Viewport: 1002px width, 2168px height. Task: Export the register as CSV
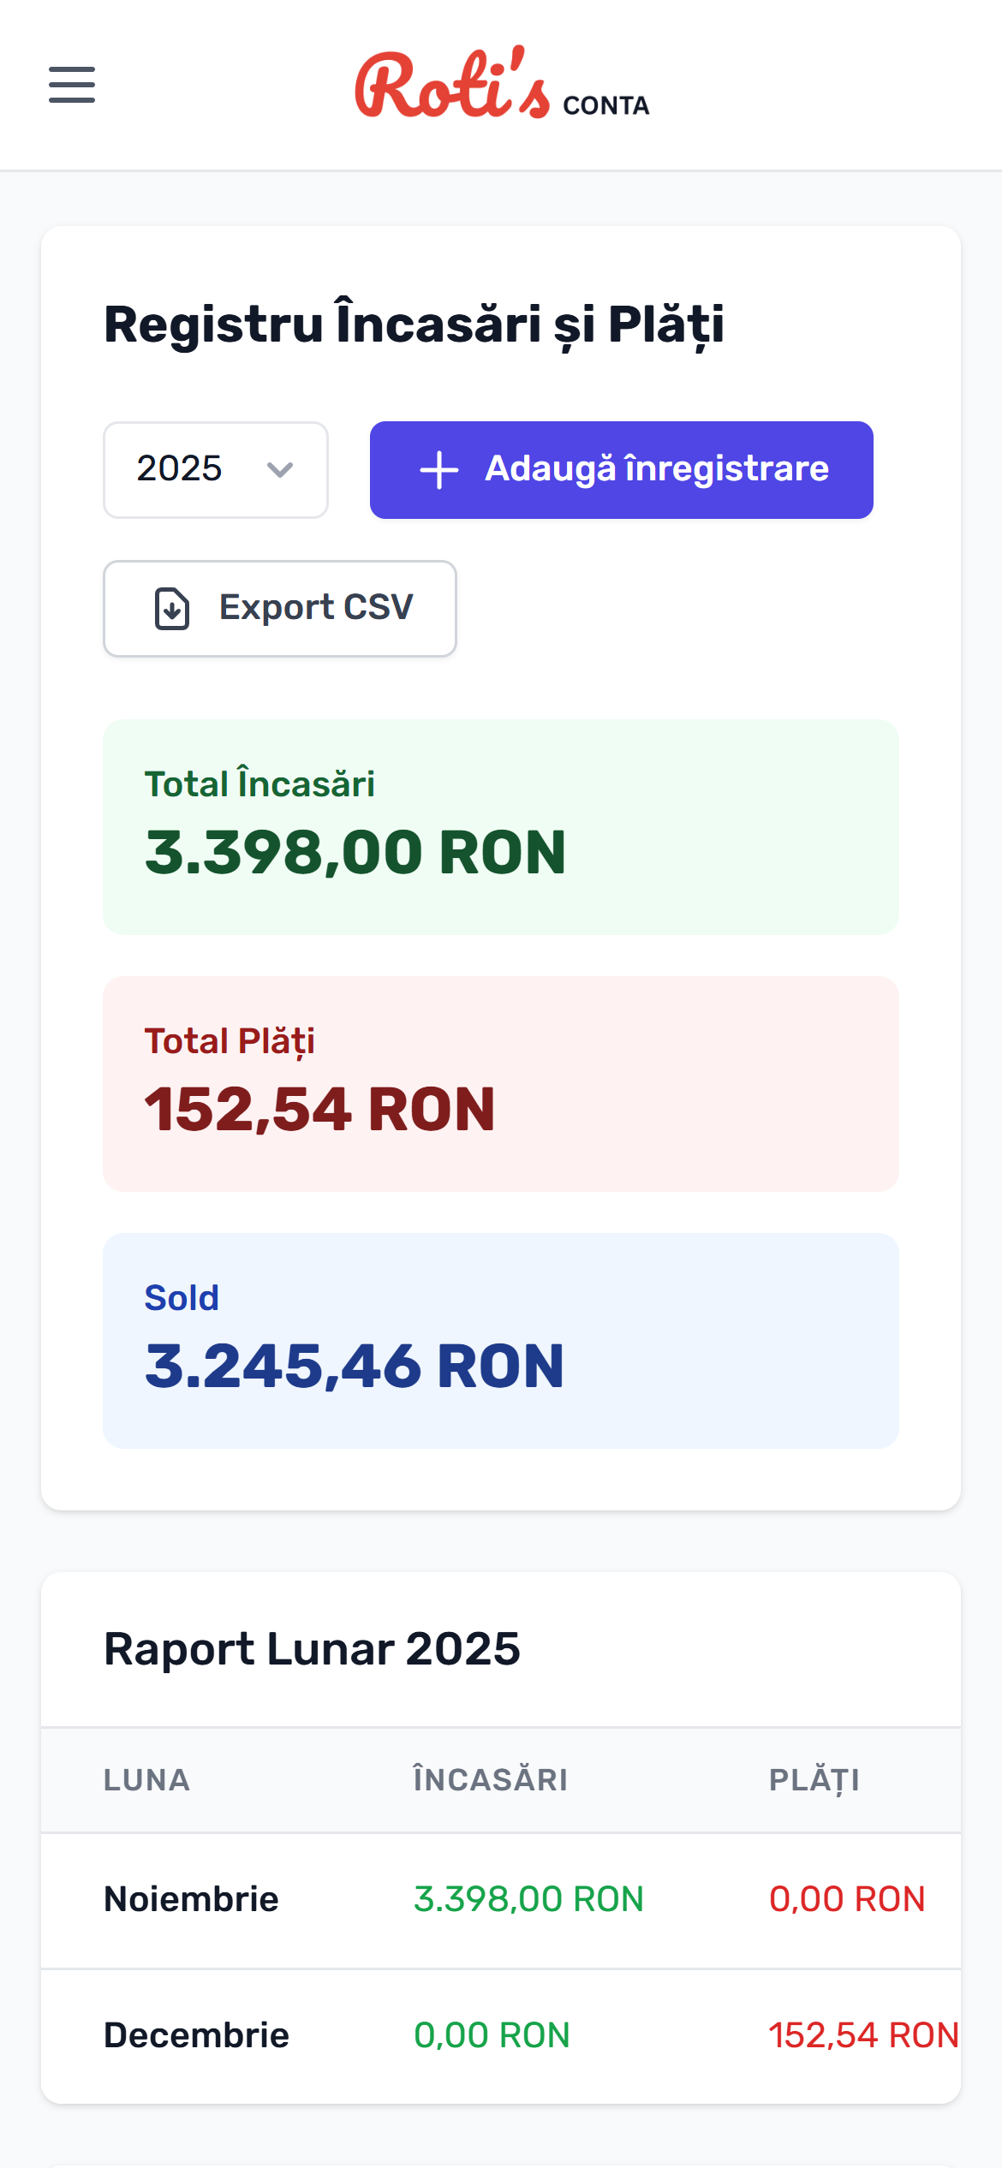(x=279, y=608)
